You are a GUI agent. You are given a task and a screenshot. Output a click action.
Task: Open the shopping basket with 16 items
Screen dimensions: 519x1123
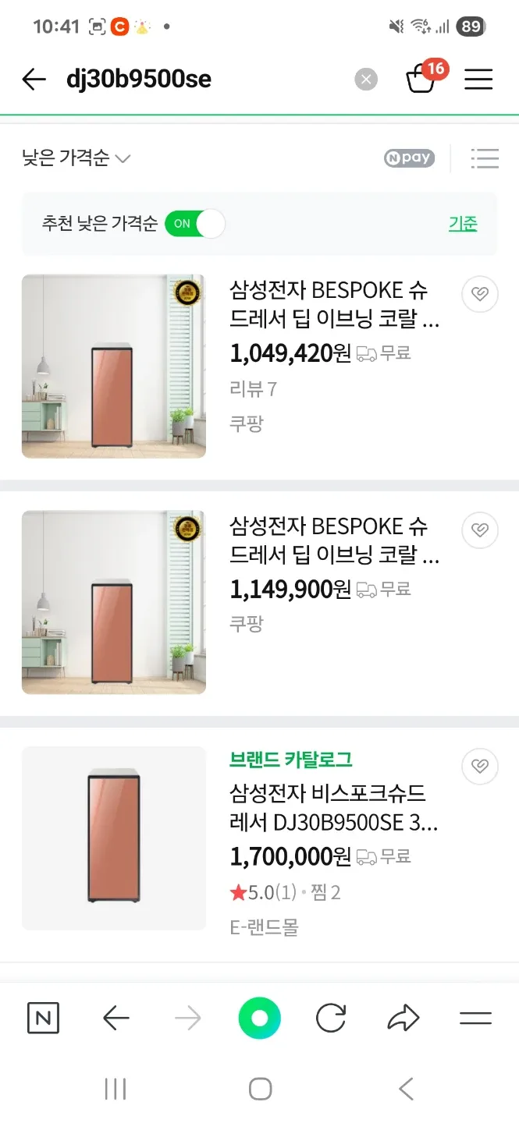[422, 78]
